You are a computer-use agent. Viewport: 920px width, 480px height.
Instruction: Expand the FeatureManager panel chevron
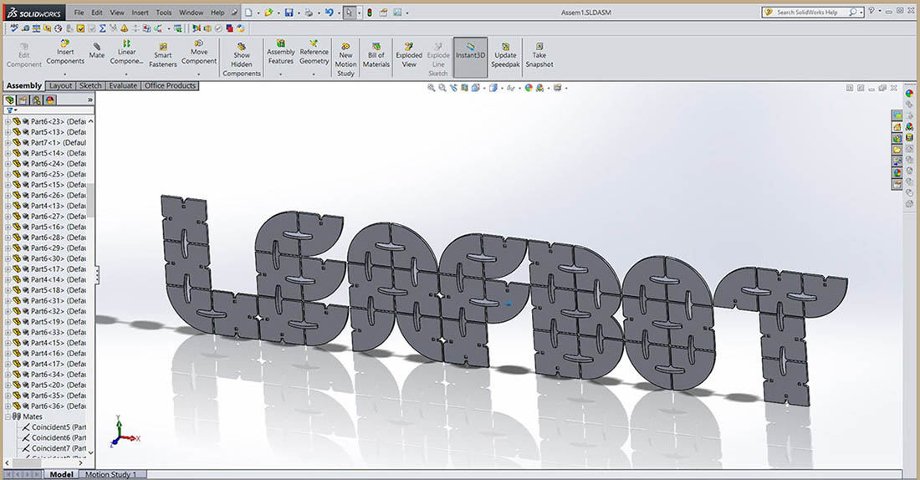pyautogui.click(x=89, y=100)
